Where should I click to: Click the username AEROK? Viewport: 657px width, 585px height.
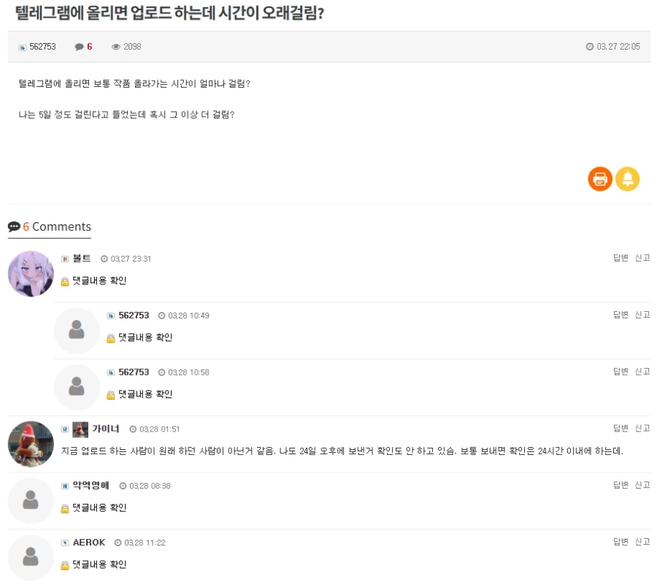(88, 542)
